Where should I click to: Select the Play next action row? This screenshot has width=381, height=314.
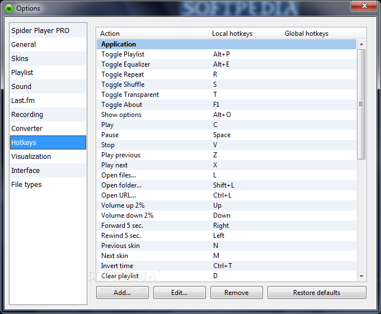(x=227, y=165)
